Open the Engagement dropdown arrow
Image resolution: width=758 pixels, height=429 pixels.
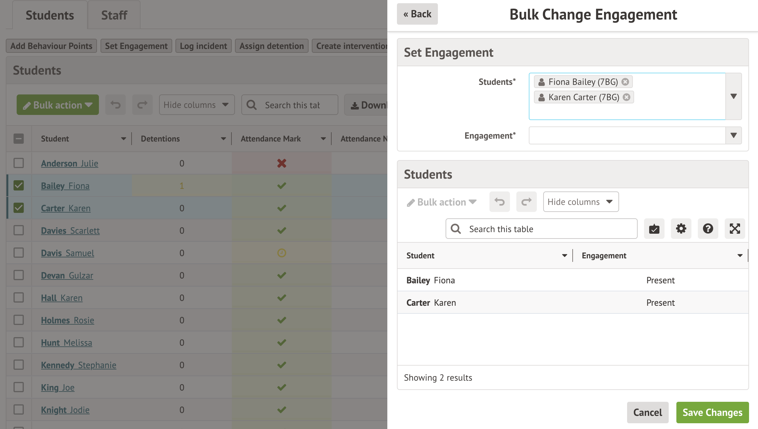[733, 135]
